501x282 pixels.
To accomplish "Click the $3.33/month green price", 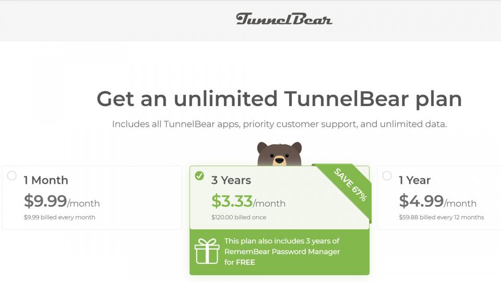I will 248,201.
